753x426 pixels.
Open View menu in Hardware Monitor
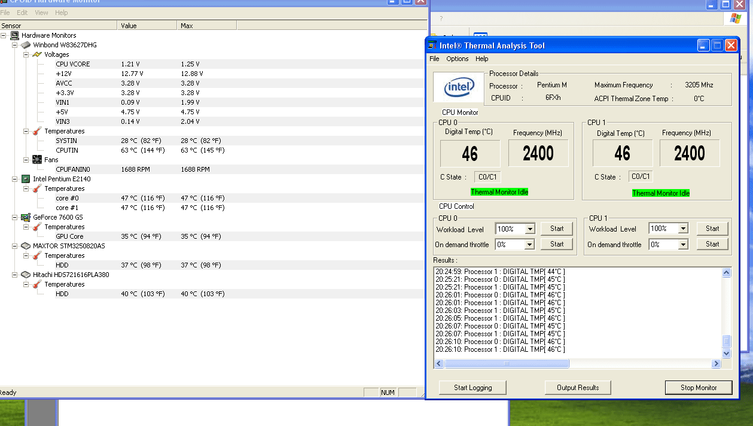(42, 13)
